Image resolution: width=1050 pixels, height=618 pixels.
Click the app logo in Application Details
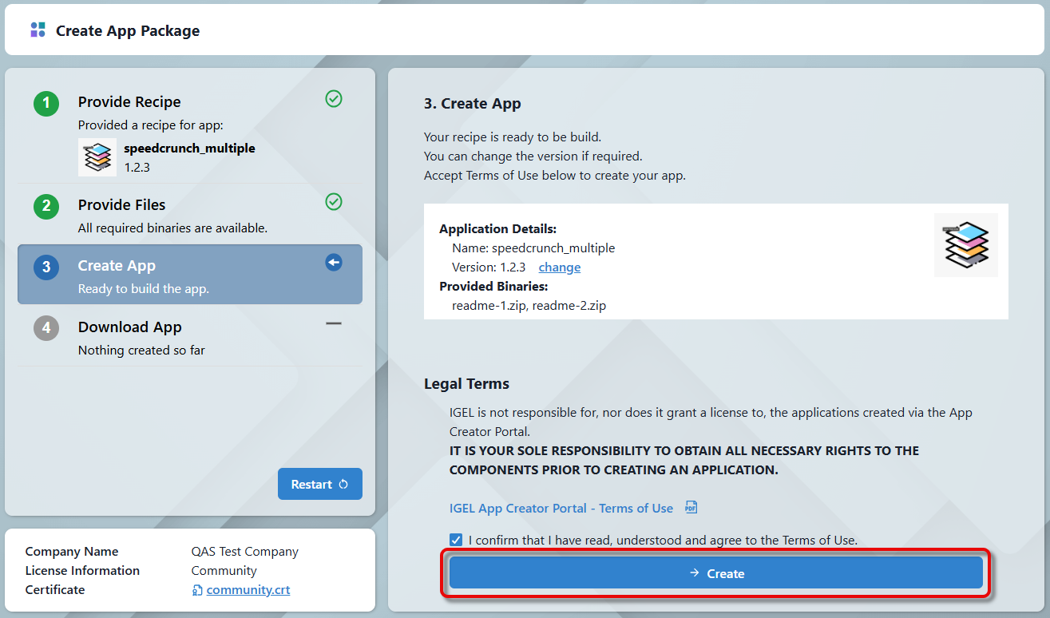pos(966,245)
